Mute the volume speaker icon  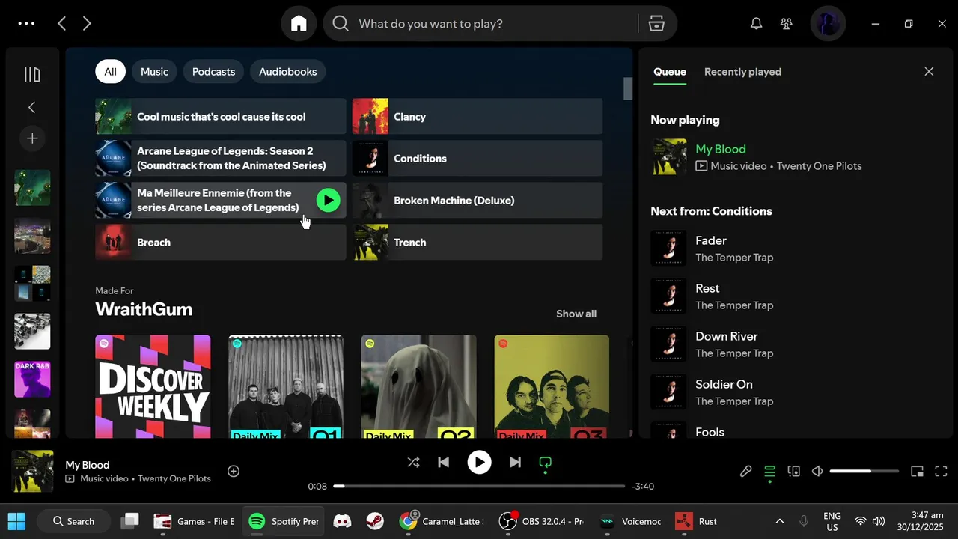tap(817, 471)
